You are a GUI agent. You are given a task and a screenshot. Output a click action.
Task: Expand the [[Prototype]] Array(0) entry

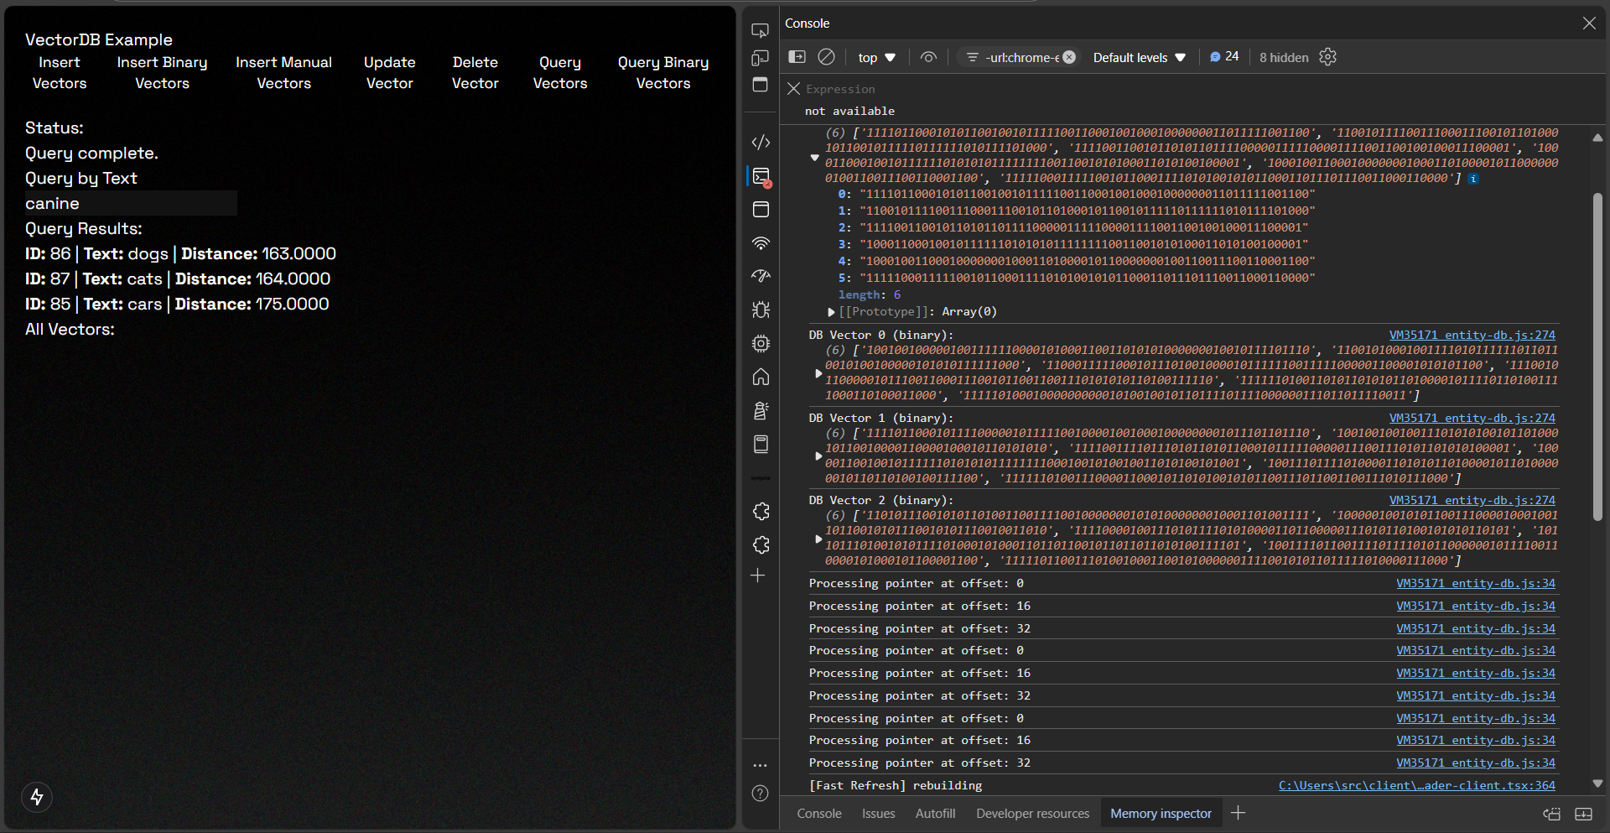831,312
